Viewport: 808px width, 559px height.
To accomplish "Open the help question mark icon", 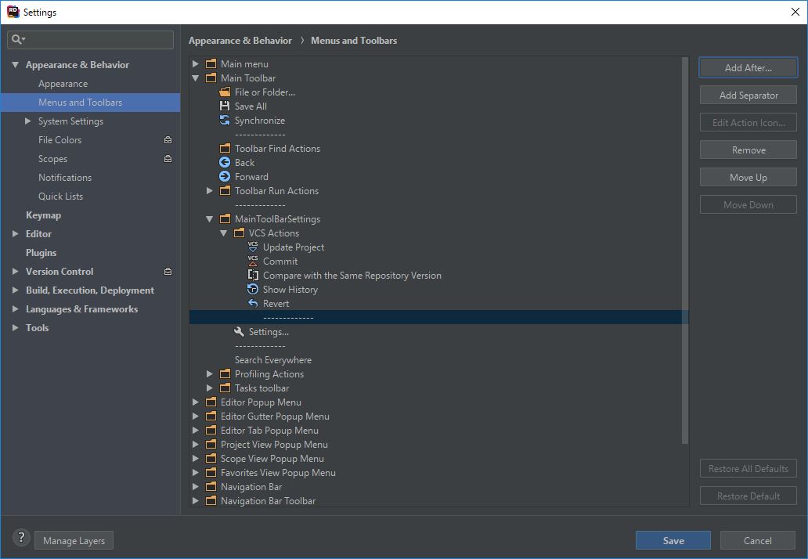I will [x=21, y=538].
